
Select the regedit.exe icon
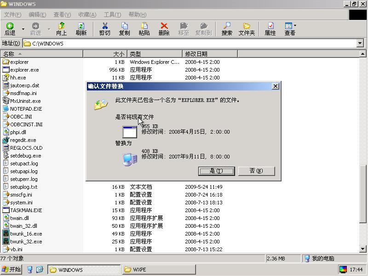6,140
